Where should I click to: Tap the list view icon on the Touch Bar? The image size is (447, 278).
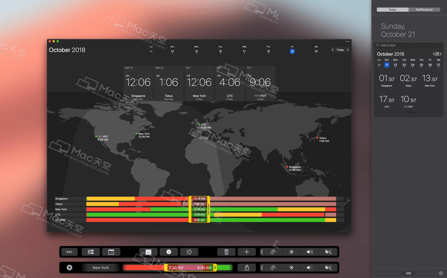(91, 252)
